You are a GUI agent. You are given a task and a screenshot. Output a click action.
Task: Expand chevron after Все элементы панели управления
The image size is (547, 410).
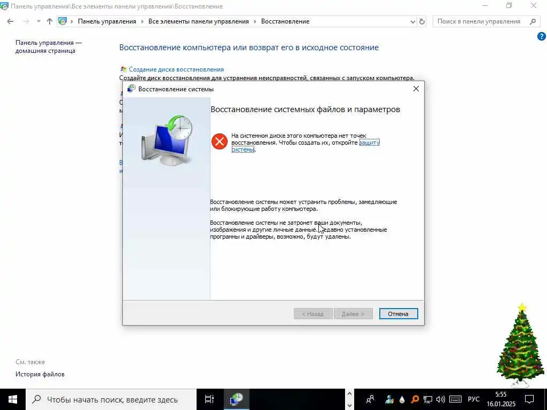[255, 21]
